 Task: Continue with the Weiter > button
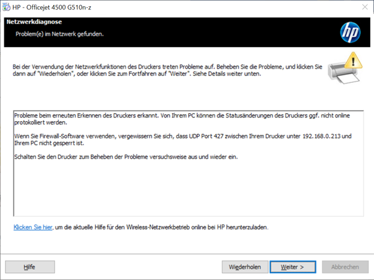pyautogui.click(x=293, y=267)
